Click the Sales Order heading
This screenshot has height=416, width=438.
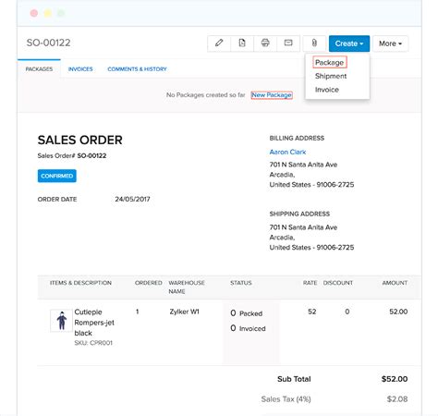pyautogui.click(x=80, y=141)
